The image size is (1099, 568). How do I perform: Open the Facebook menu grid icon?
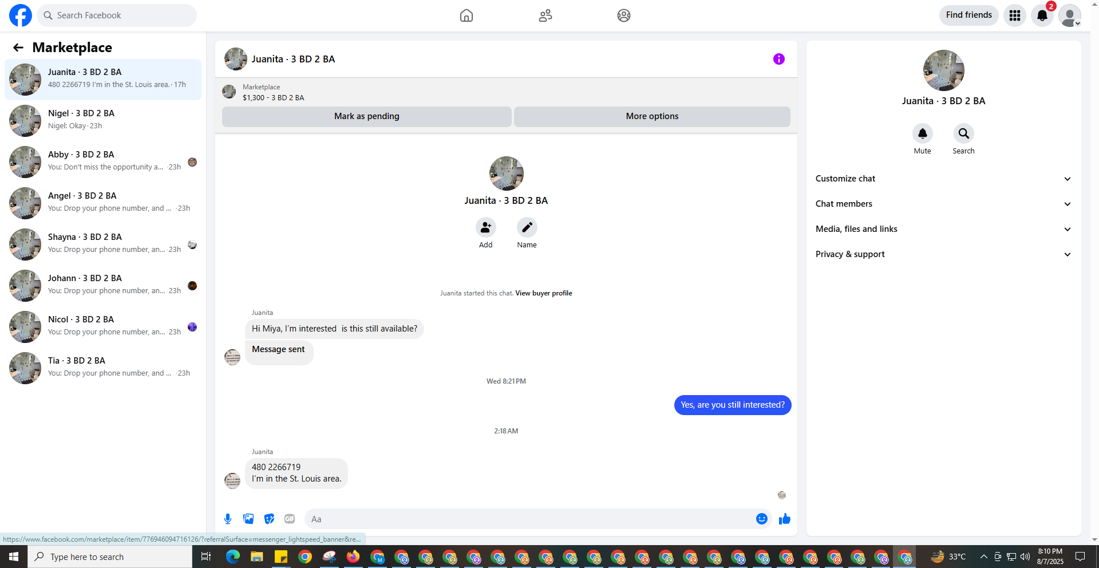[x=1015, y=15]
